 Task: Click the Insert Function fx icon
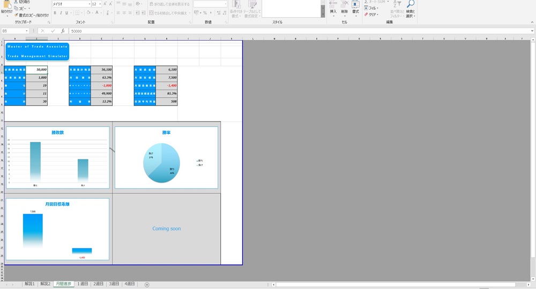[x=63, y=31]
